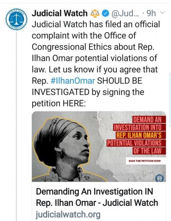
Task: Visit the judicialwatch.org domain link
Action: click(x=68, y=214)
